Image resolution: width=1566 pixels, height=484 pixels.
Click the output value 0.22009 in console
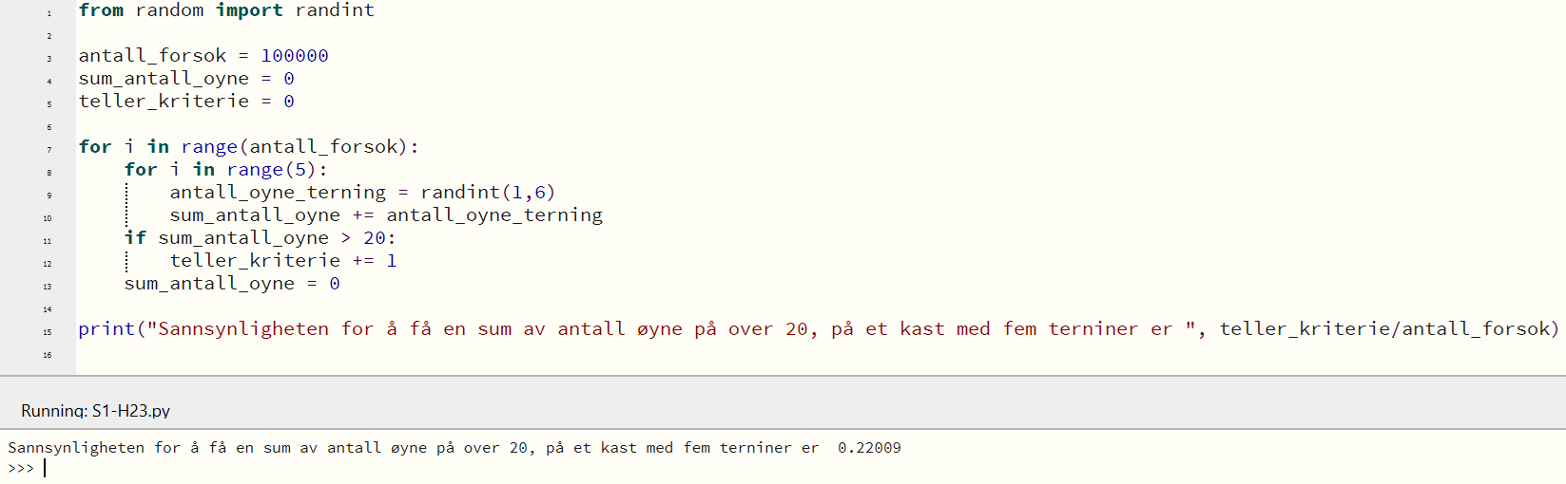pyautogui.click(x=869, y=448)
